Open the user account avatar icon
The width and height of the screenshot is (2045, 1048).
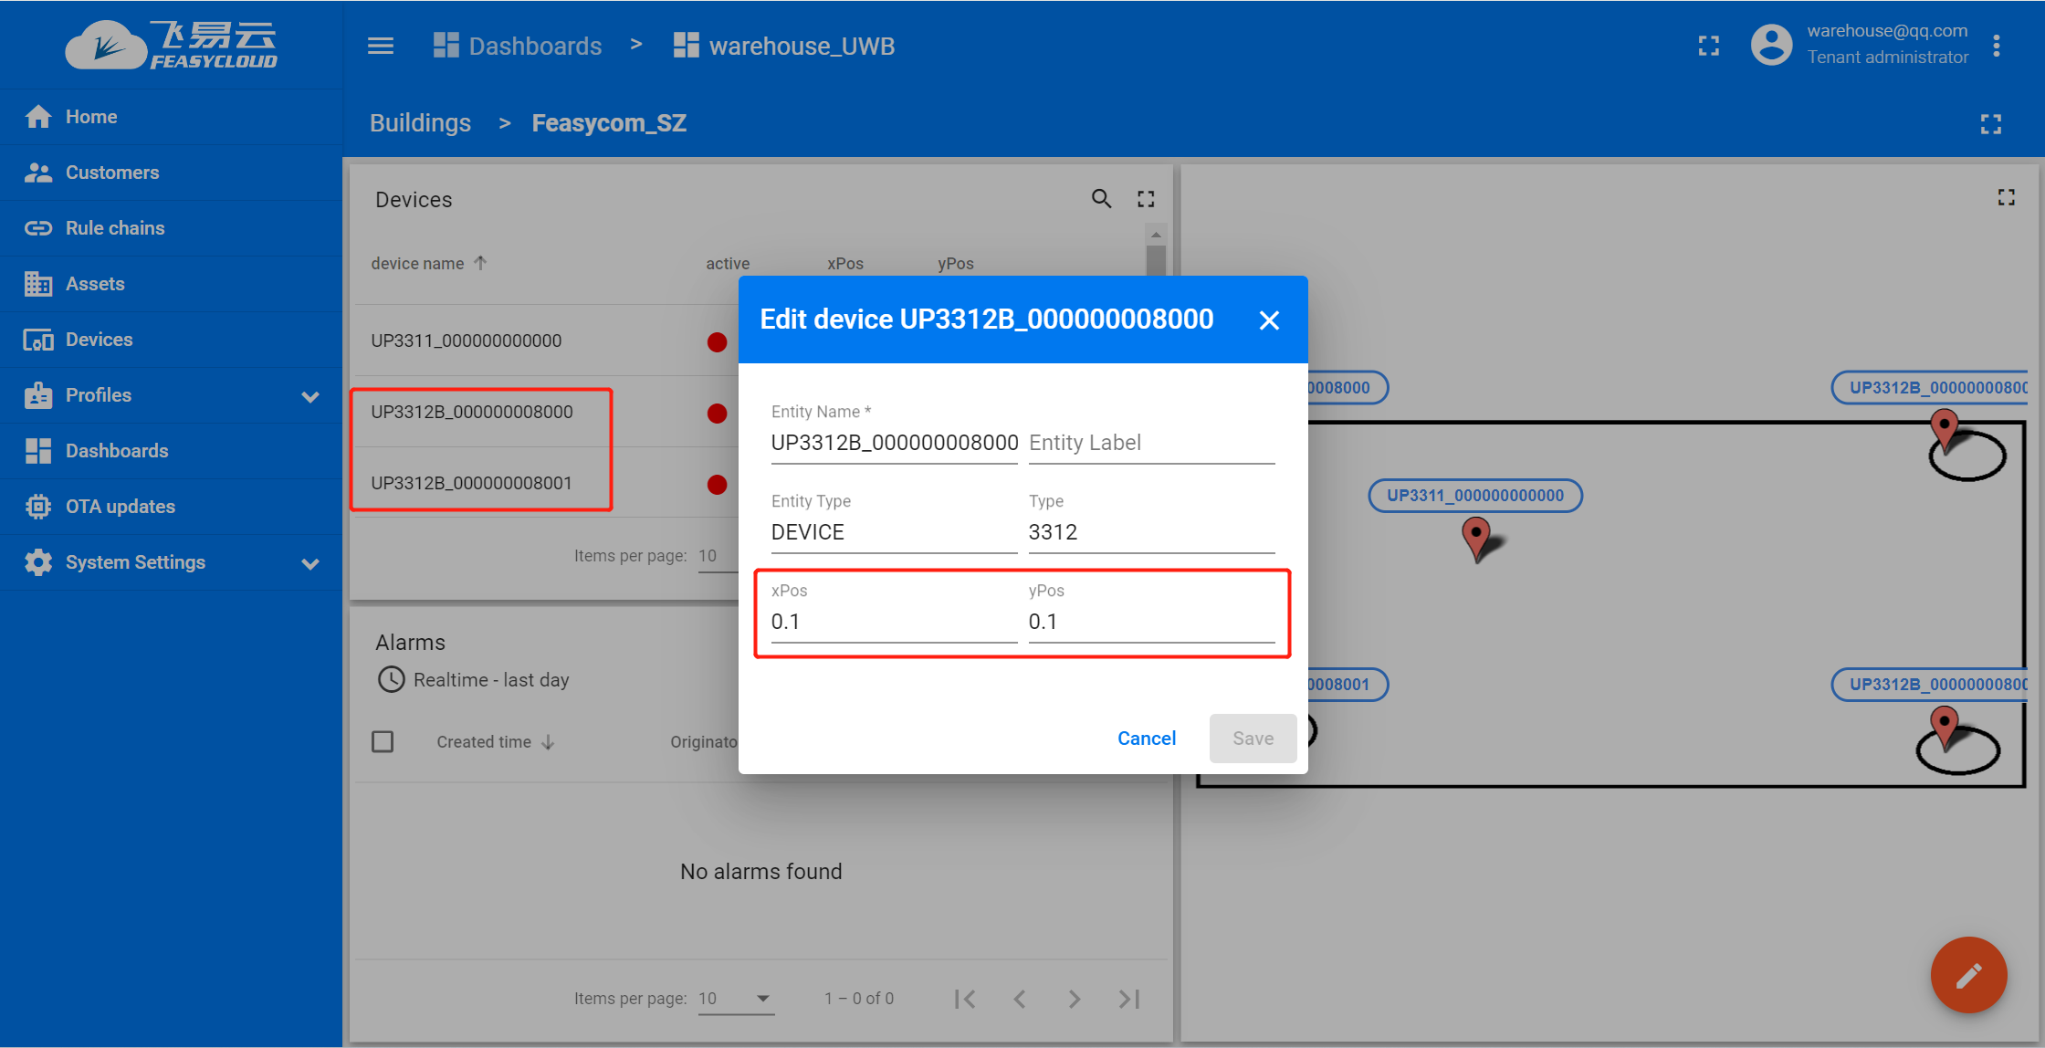pyautogui.click(x=1771, y=45)
